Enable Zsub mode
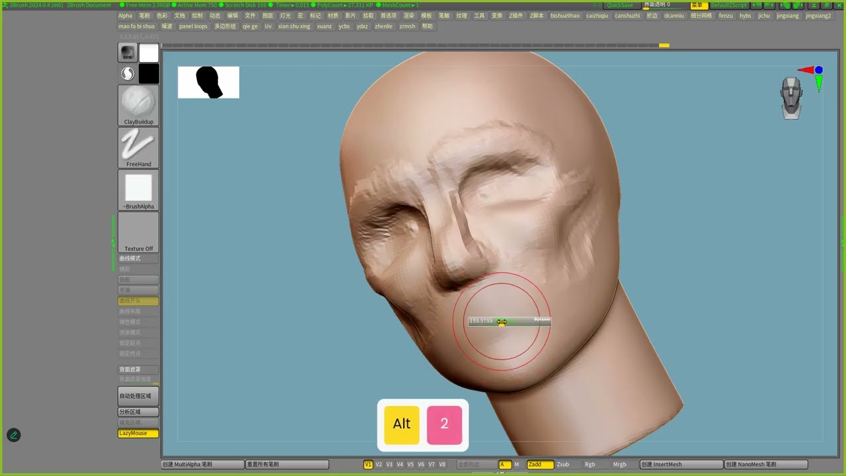The height and width of the screenshot is (476, 846). tap(563, 465)
